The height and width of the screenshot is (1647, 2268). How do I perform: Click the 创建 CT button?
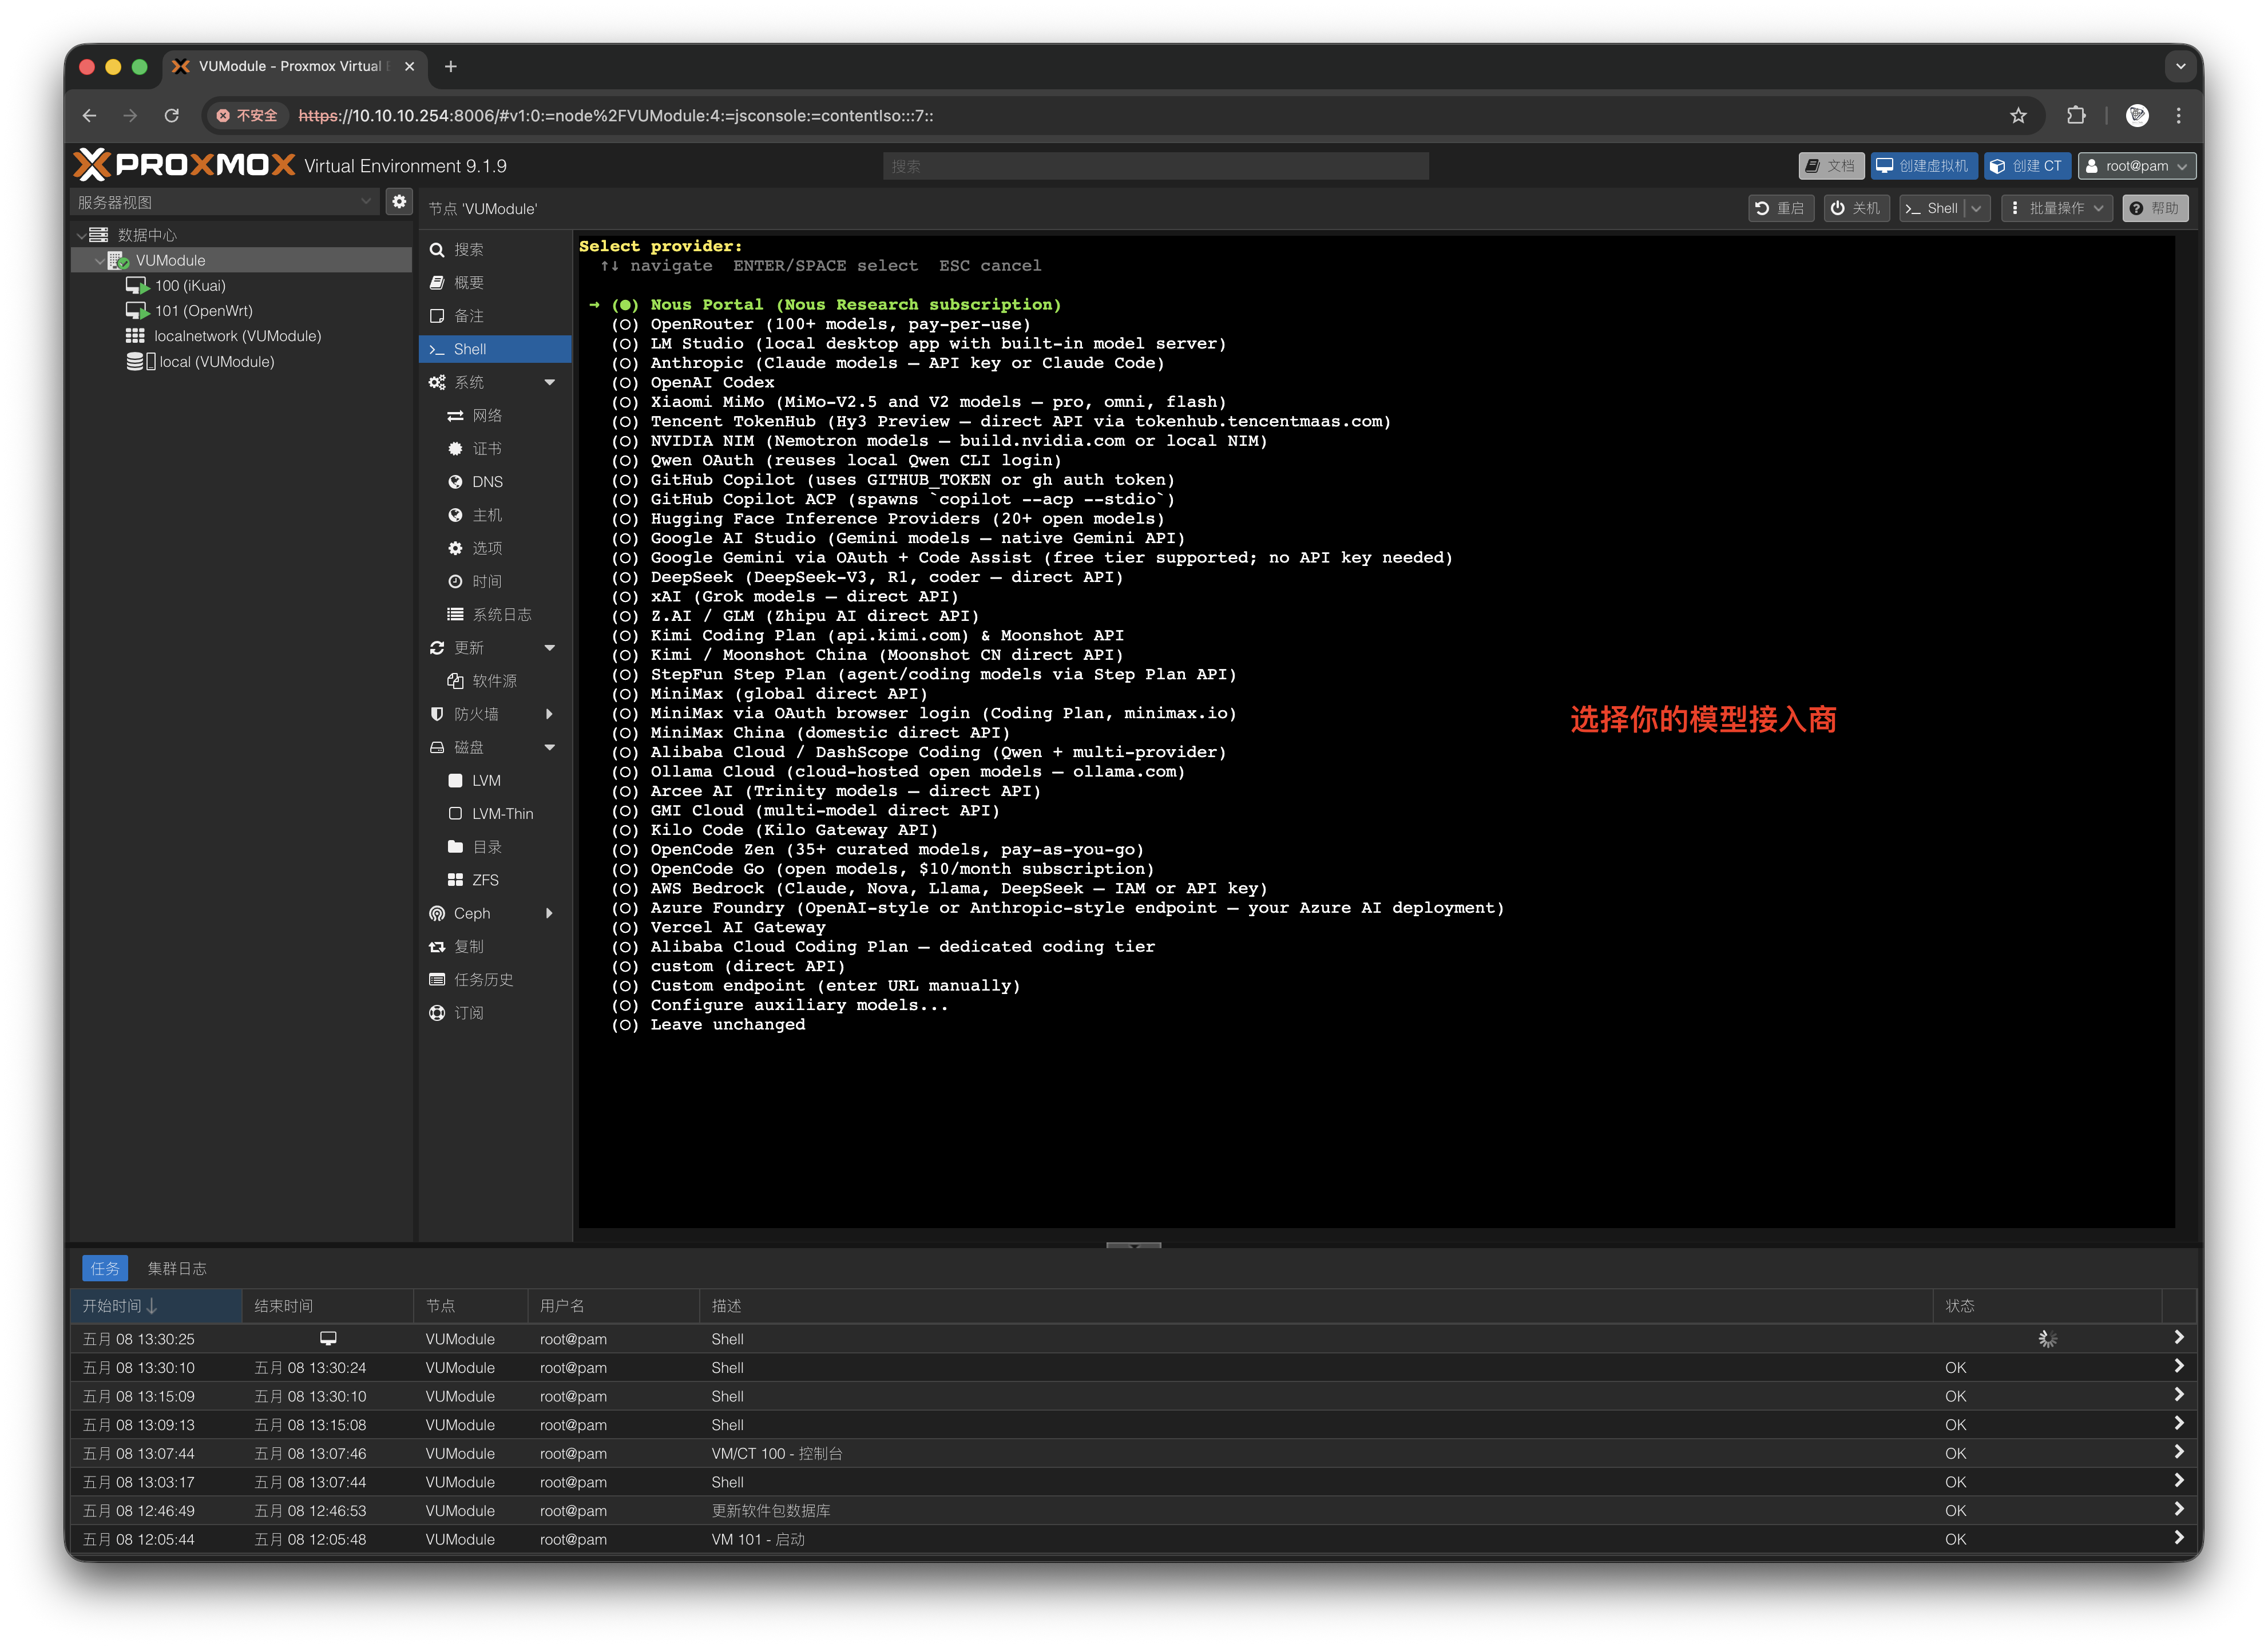(x=2027, y=166)
